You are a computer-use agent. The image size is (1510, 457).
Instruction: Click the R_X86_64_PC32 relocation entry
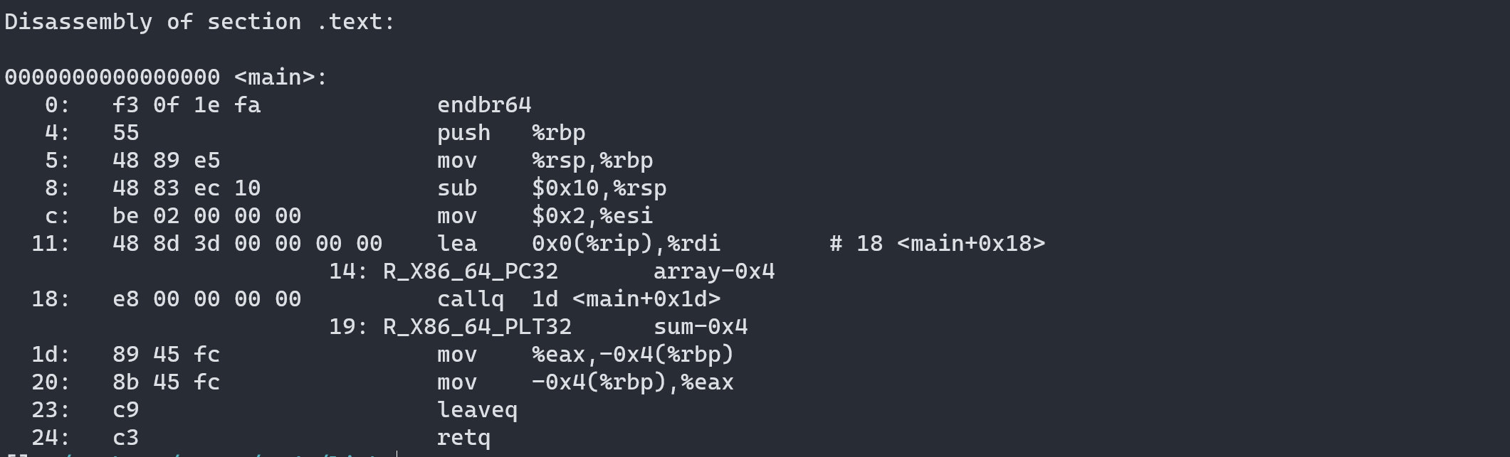[471, 271]
